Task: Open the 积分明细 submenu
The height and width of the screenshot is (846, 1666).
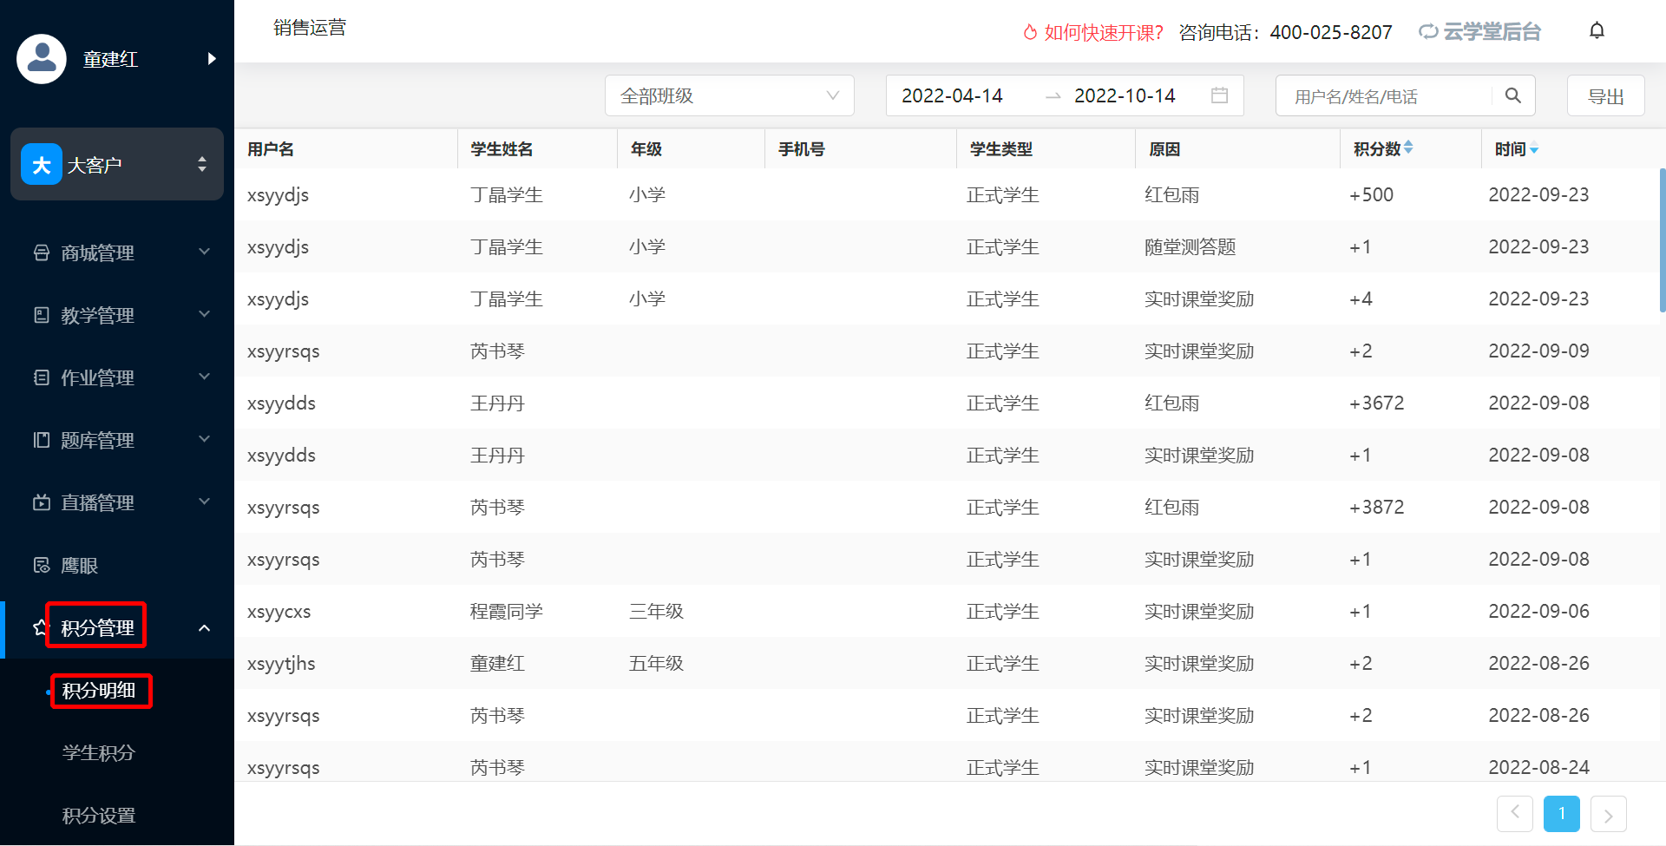Action: pos(99,691)
